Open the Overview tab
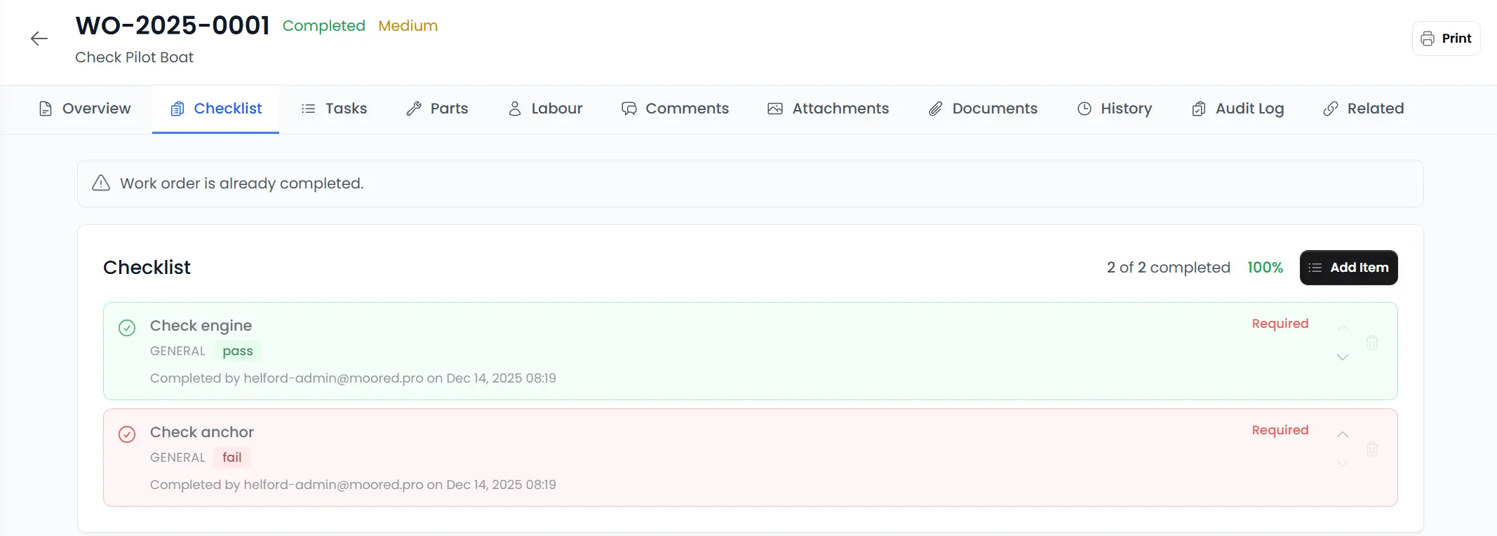 pyautogui.click(x=85, y=109)
